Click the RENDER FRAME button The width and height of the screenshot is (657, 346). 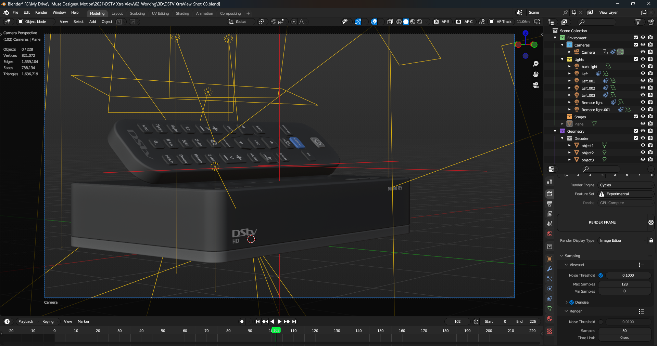[x=602, y=222]
